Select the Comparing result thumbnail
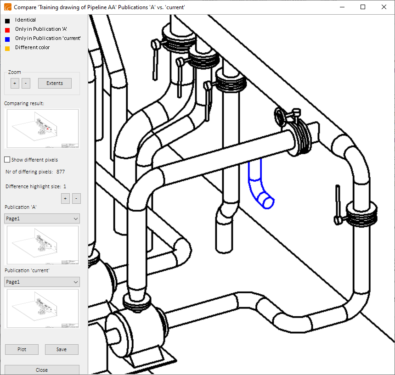Image resolution: width=395 pixels, height=375 pixels. [42, 129]
